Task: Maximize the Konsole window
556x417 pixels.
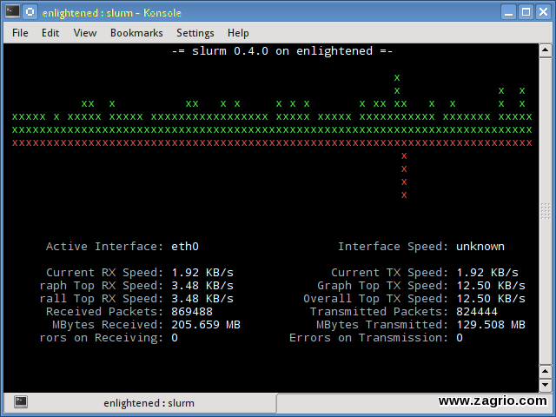Action: [x=526, y=12]
